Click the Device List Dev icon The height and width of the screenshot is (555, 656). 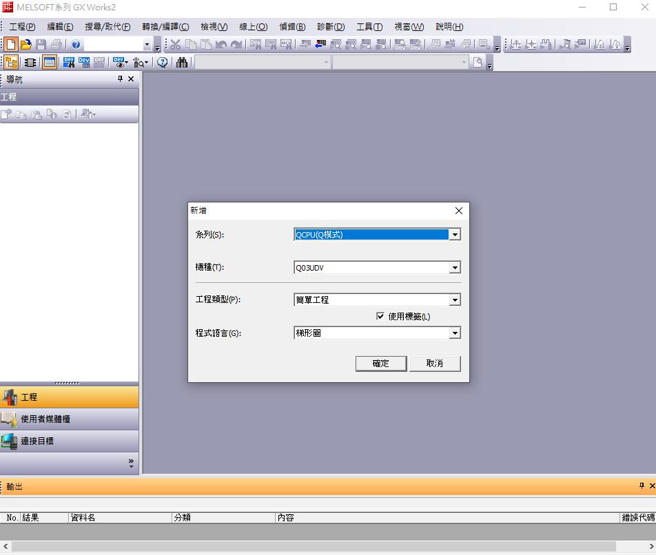(83, 63)
